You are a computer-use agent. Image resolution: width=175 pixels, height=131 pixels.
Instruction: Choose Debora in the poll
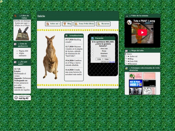point(92,56)
